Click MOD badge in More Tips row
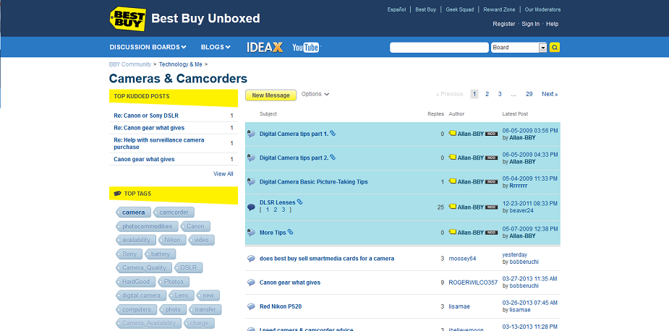669x331 pixels. coord(492,233)
